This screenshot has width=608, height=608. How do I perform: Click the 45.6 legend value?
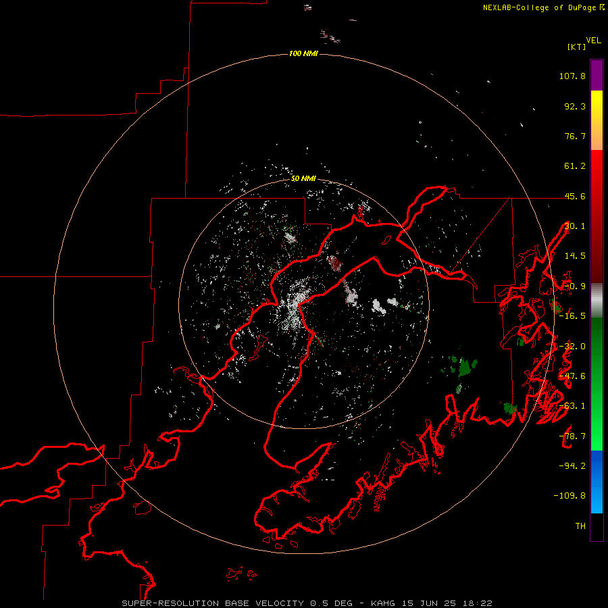point(575,196)
